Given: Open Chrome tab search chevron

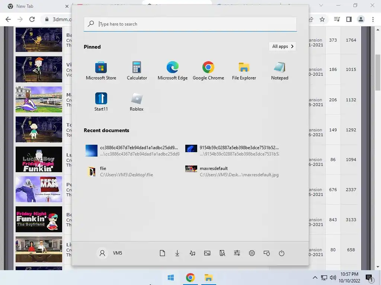Looking at the screenshot, I should click(321, 5).
